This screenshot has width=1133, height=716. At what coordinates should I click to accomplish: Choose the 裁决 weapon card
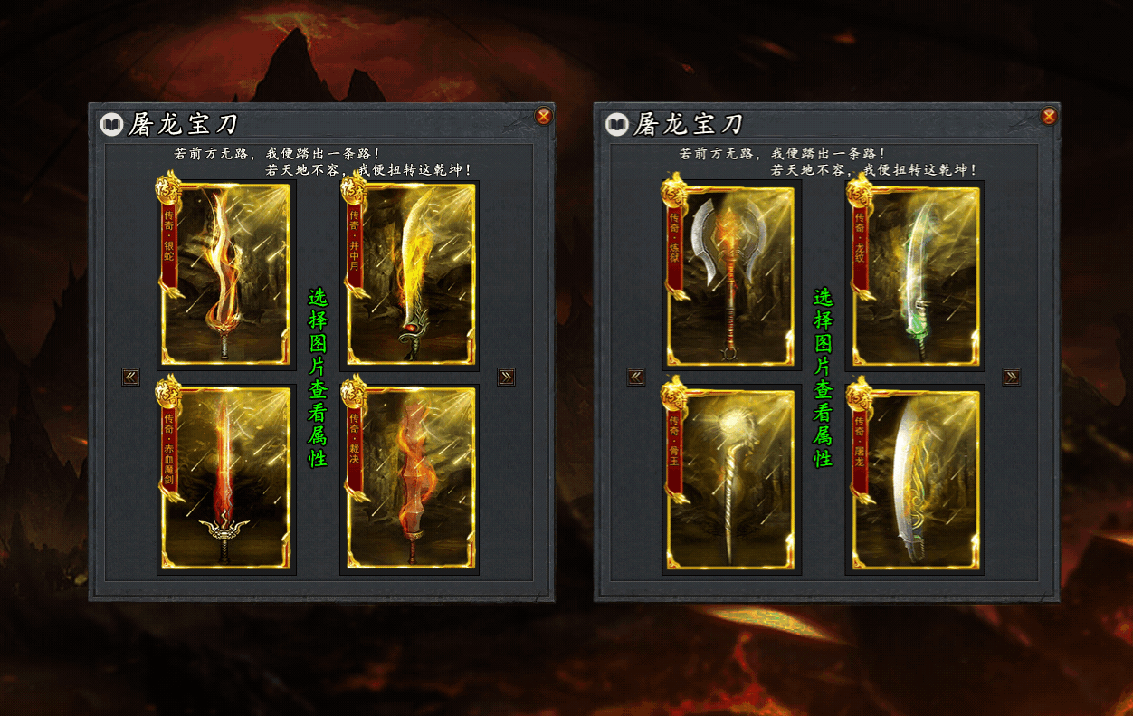[409, 479]
